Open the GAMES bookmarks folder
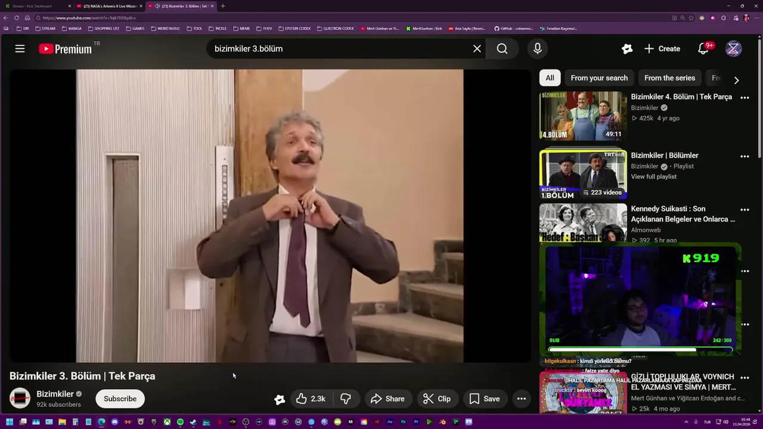This screenshot has height=429, width=763. (135, 28)
